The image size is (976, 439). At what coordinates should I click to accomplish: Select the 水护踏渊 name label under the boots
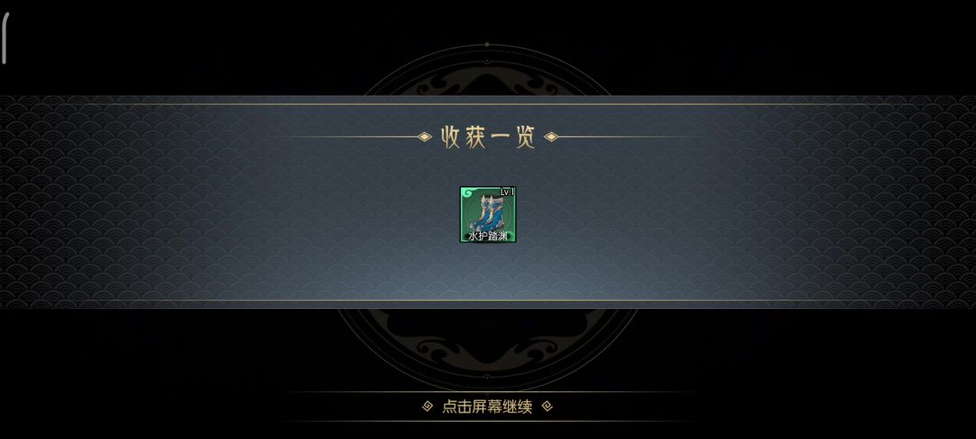coord(488,237)
